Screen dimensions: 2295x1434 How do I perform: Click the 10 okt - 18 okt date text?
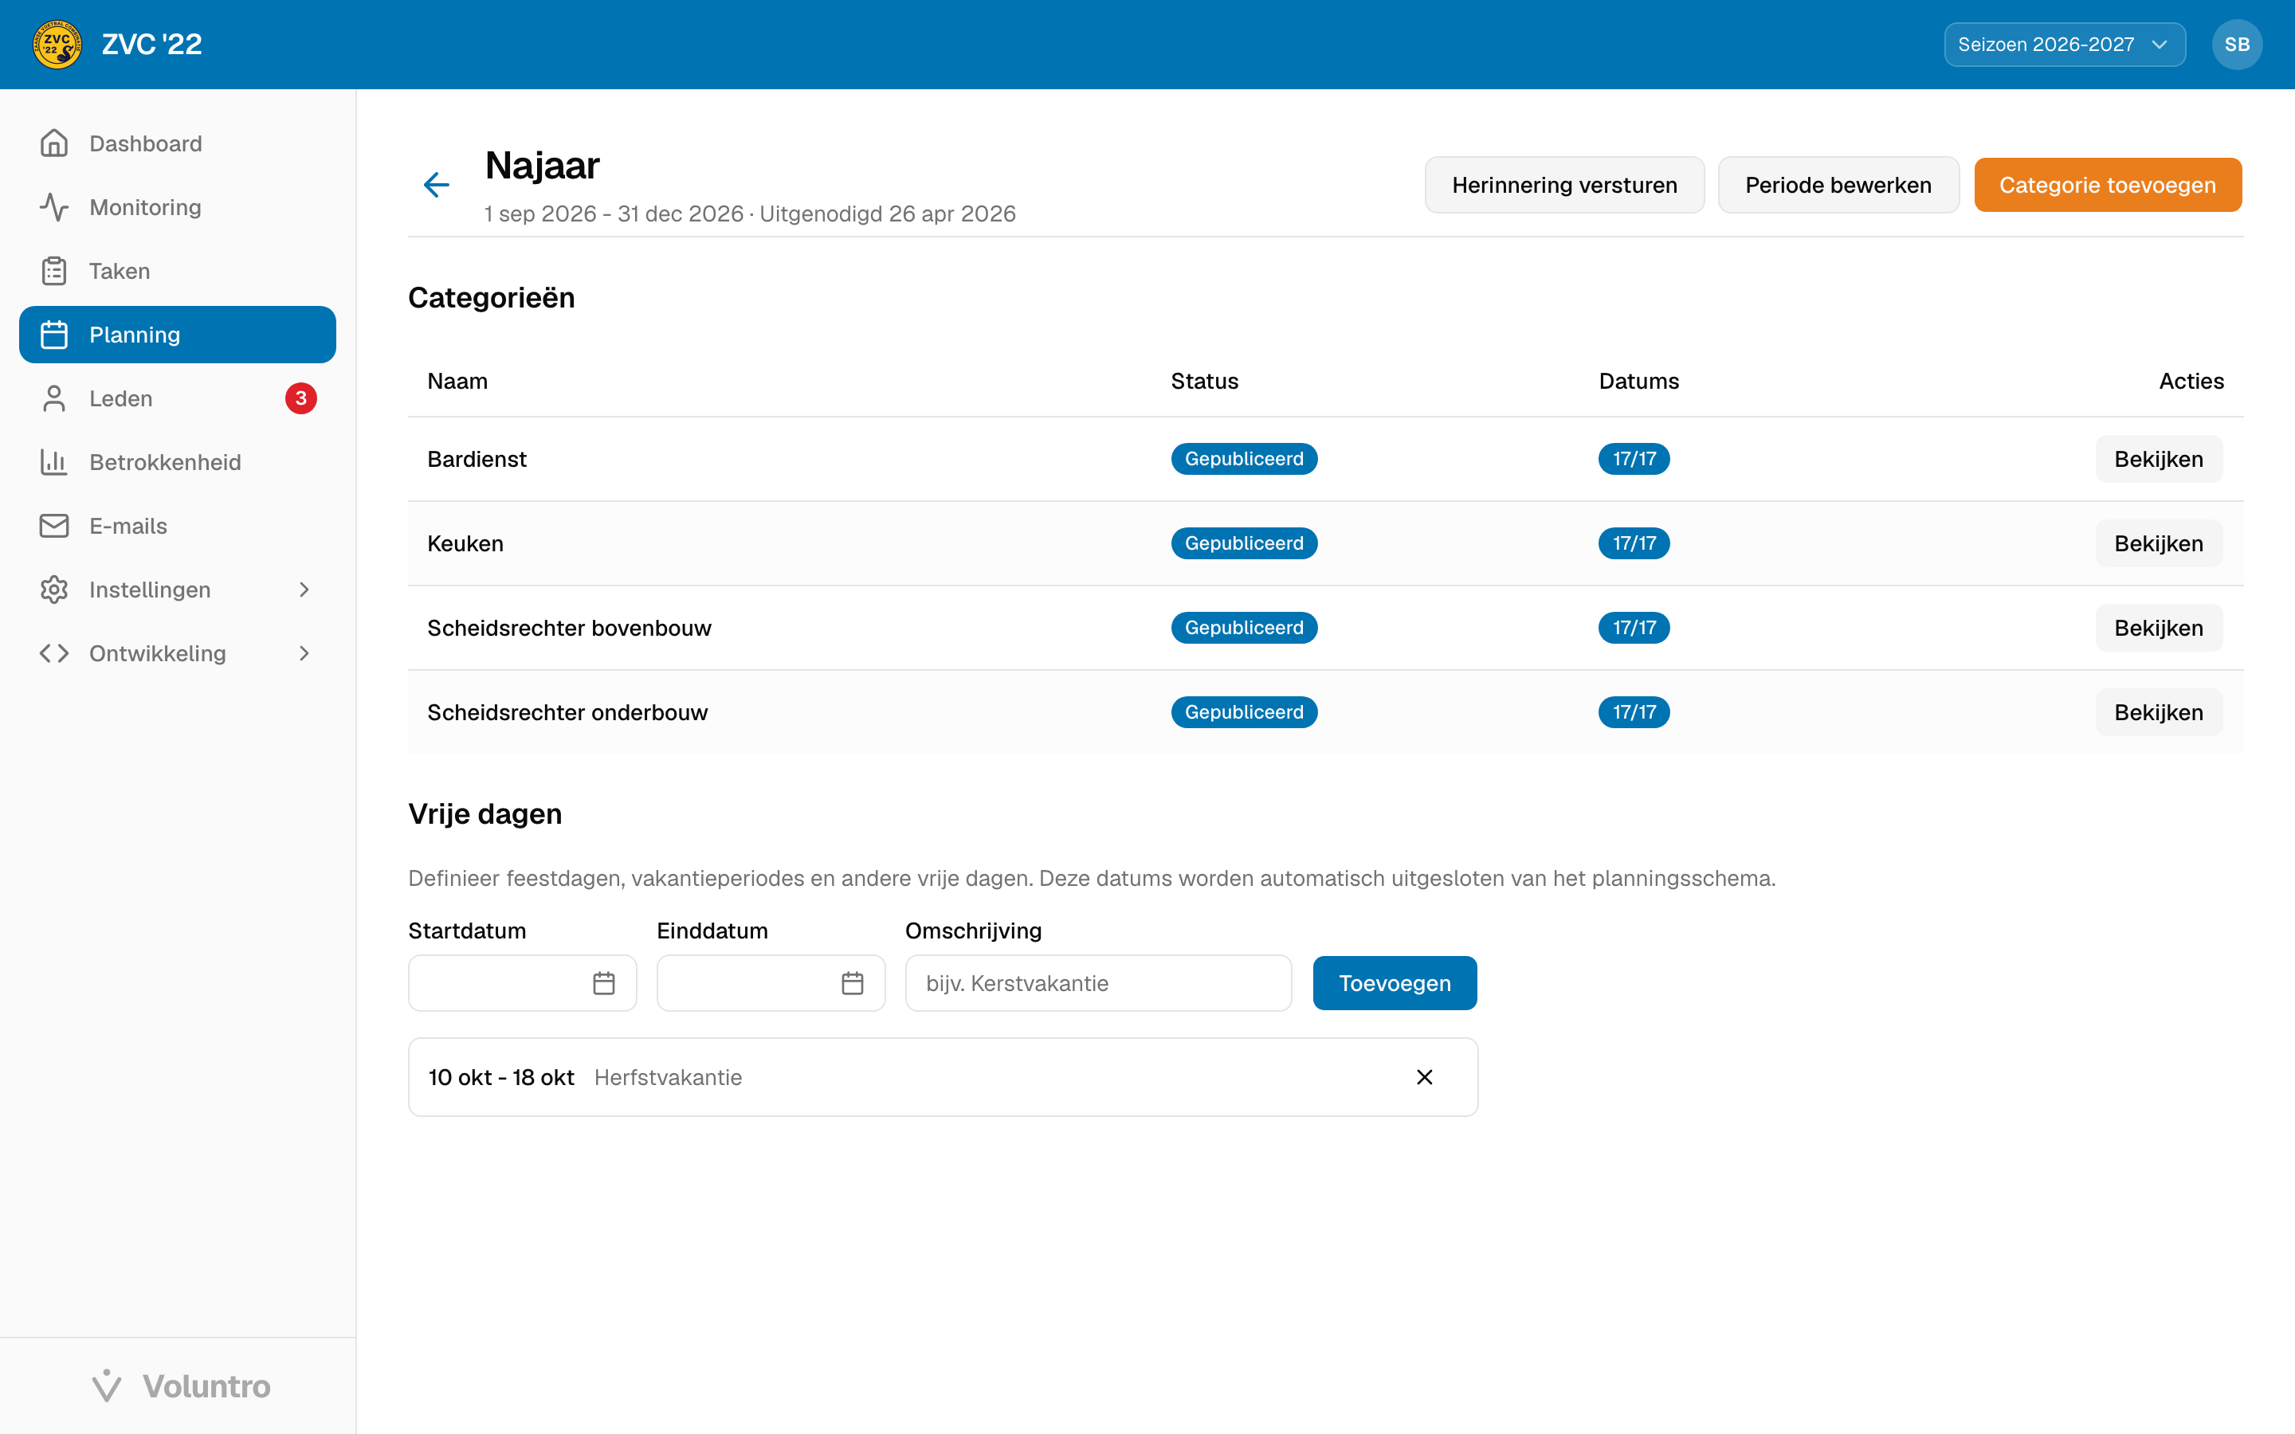500,1077
